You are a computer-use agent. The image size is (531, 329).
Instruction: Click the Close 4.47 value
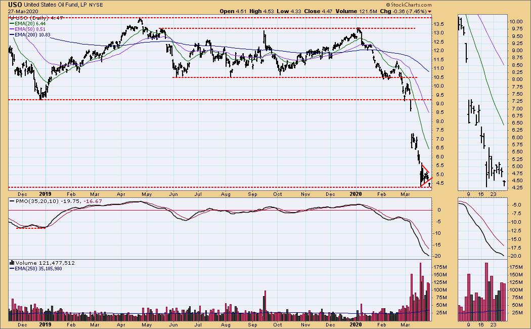(318, 11)
